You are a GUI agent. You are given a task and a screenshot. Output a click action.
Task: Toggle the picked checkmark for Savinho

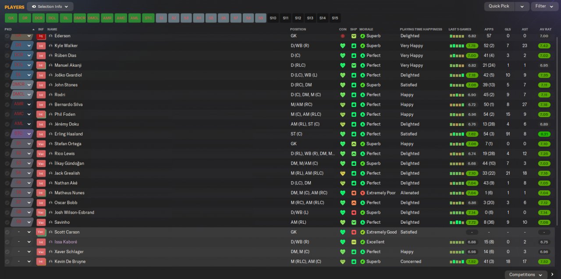pos(7,222)
